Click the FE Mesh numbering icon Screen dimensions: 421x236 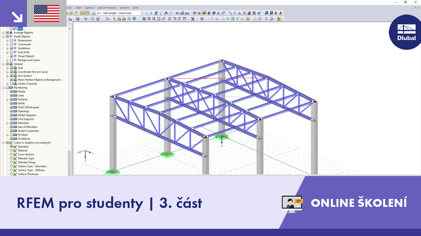point(15,135)
